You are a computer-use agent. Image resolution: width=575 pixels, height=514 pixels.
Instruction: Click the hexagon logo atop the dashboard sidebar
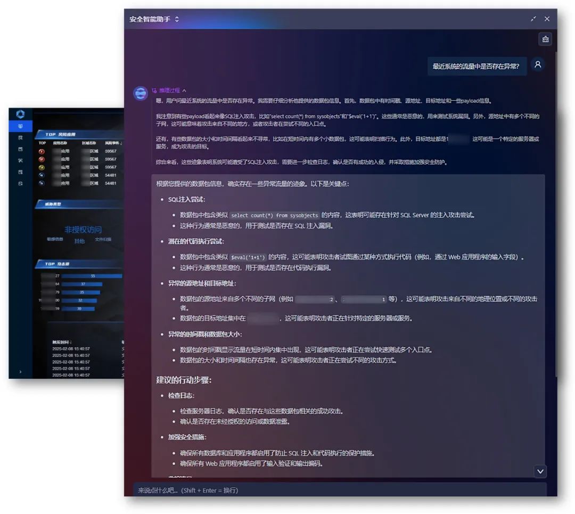(x=20, y=114)
